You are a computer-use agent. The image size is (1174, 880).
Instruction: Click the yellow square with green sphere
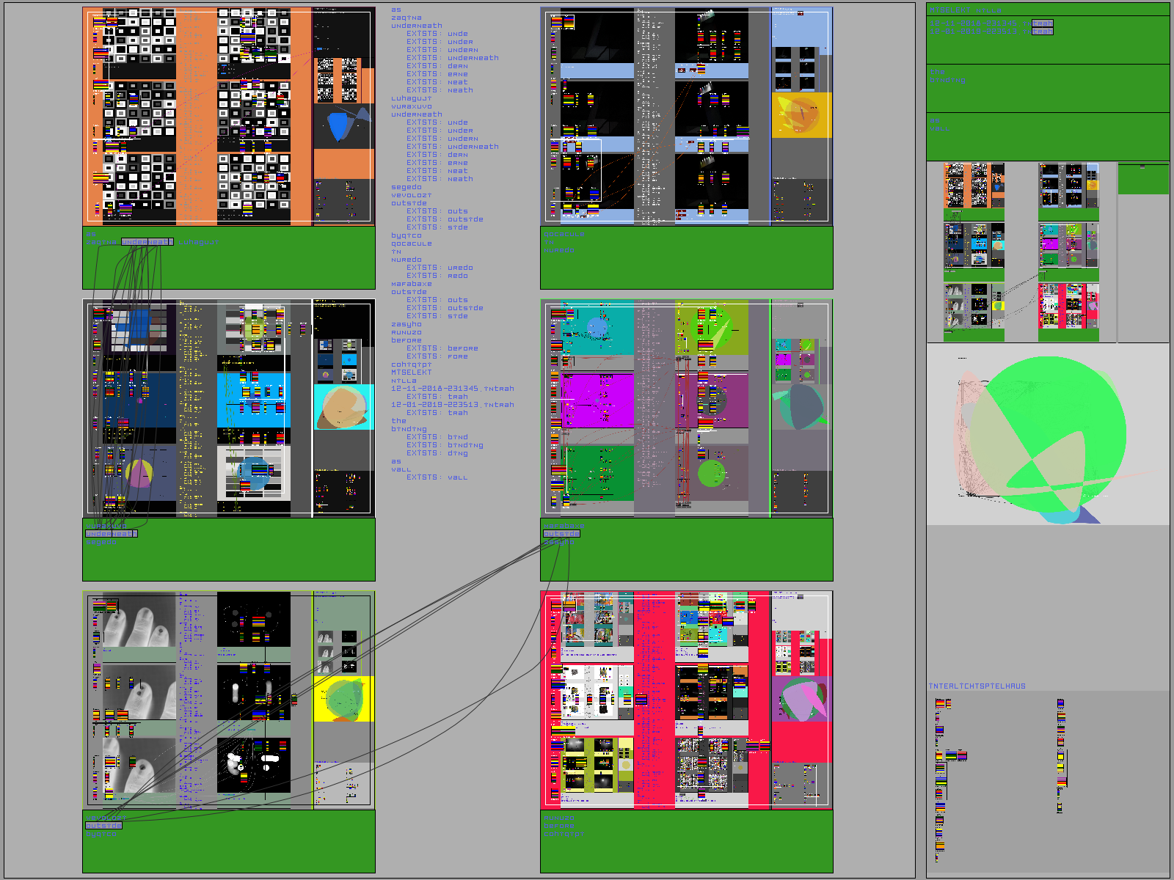click(343, 699)
